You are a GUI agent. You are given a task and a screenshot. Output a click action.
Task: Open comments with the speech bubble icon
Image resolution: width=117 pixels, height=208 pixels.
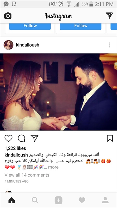[22, 138]
